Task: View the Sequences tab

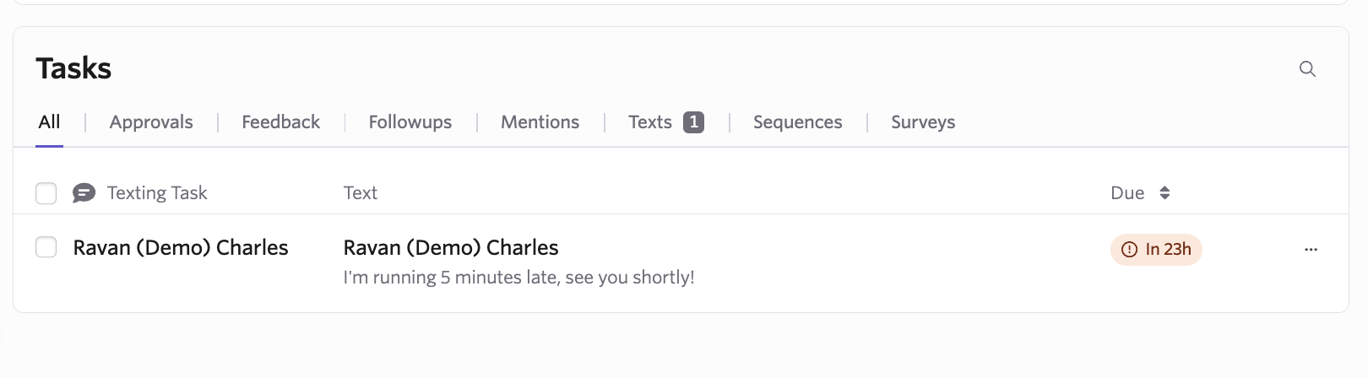Action: pos(798,122)
